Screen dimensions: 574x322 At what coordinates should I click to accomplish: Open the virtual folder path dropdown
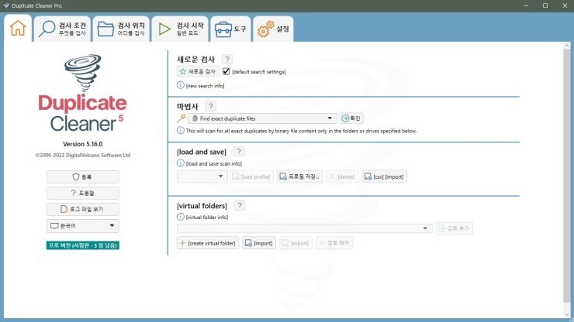pos(304,228)
